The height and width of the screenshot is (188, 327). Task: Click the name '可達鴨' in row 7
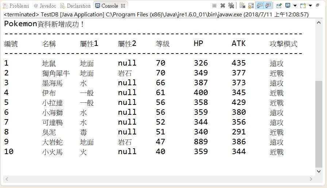[x=52, y=122]
